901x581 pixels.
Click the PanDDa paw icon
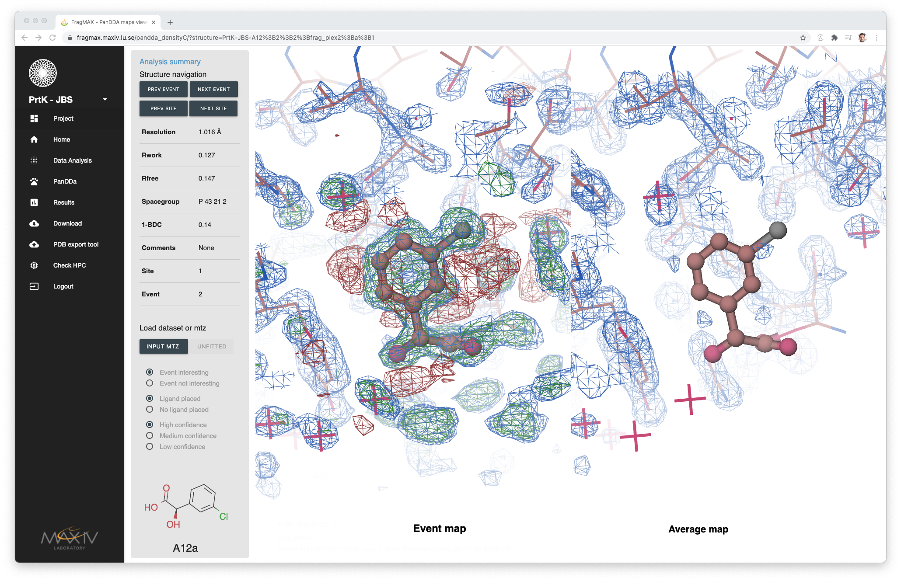[x=34, y=181]
